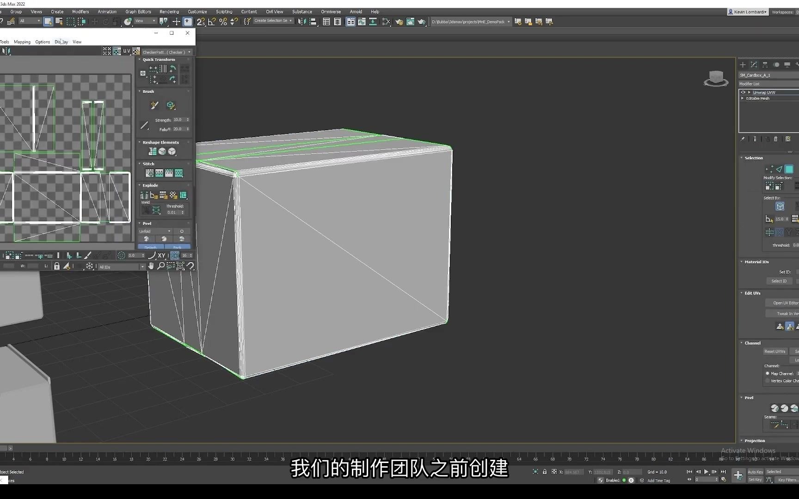Open the All IDs filter dropdown

[x=141, y=267]
